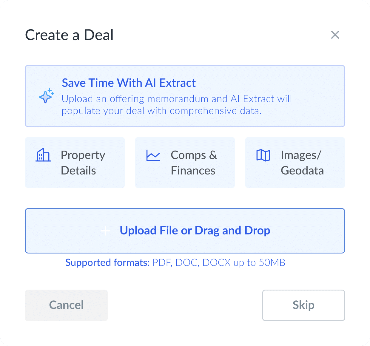Click the AI Extract sparkle icon
Image resolution: width=370 pixels, height=346 pixels.
pos(47,96)
